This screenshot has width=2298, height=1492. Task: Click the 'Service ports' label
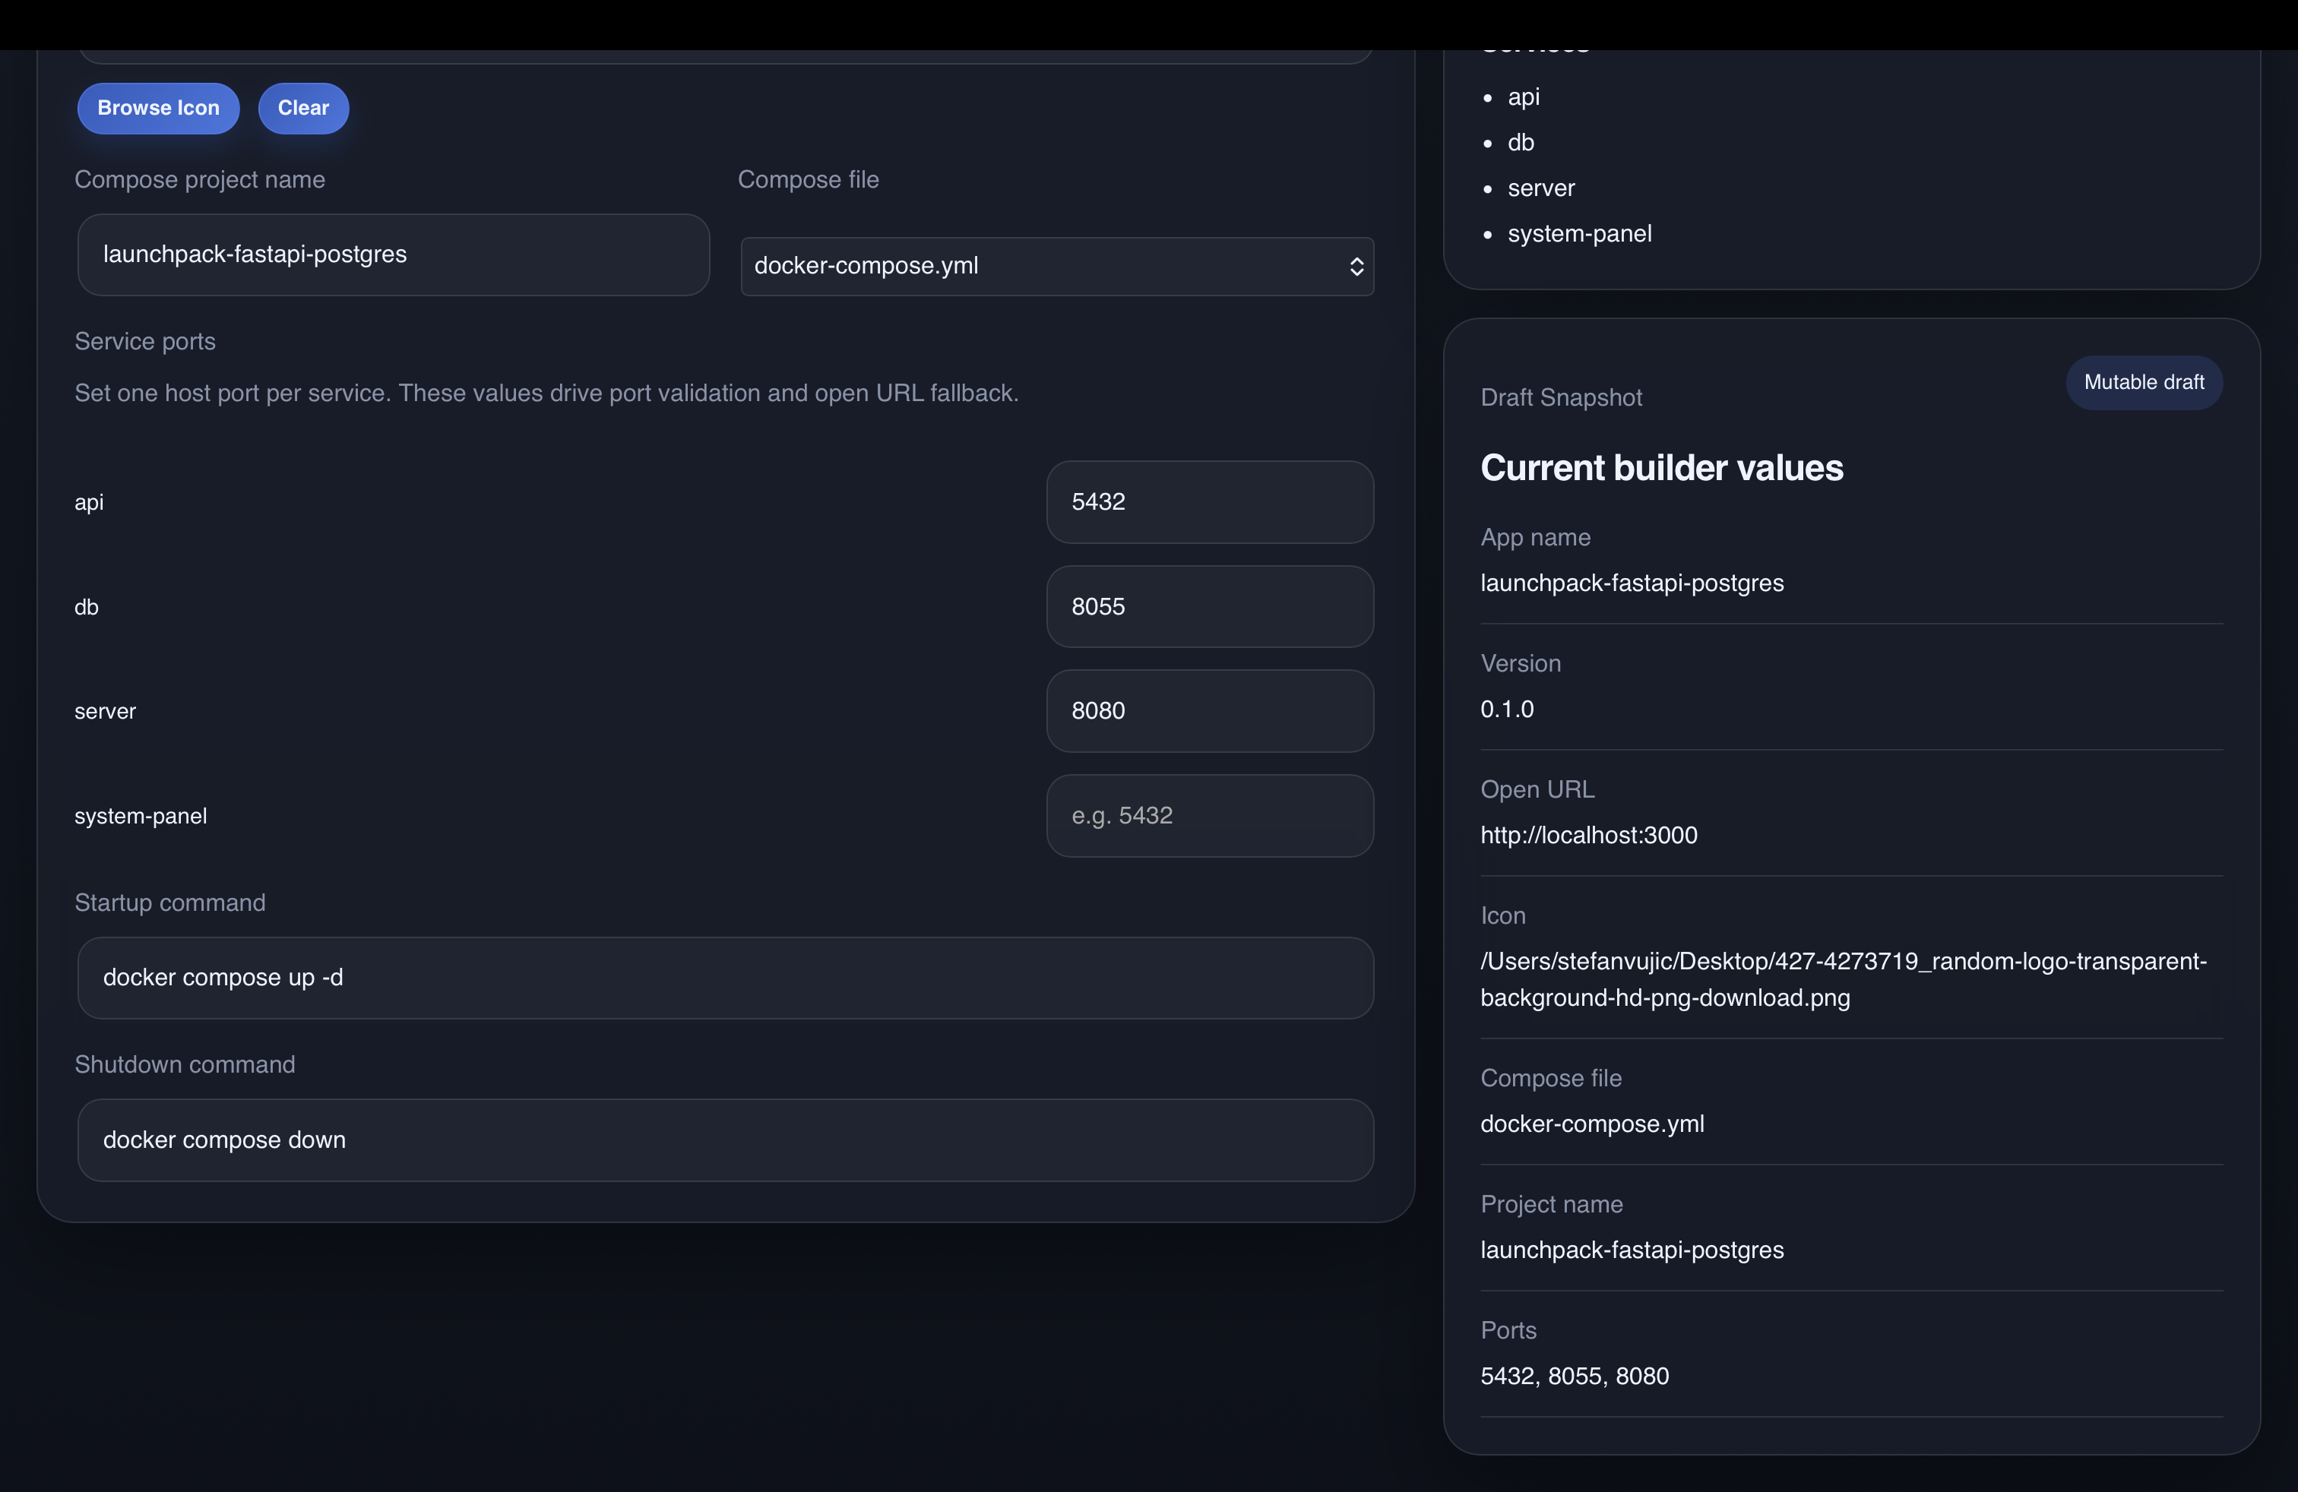145,342
